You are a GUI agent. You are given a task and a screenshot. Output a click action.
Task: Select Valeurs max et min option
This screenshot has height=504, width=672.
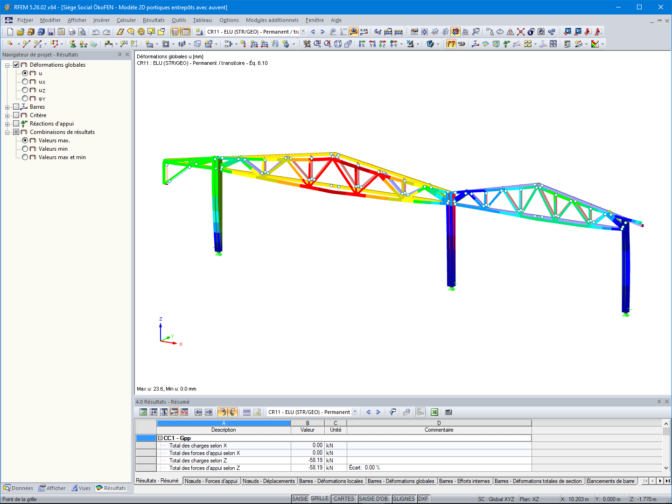tap(26, 157)
